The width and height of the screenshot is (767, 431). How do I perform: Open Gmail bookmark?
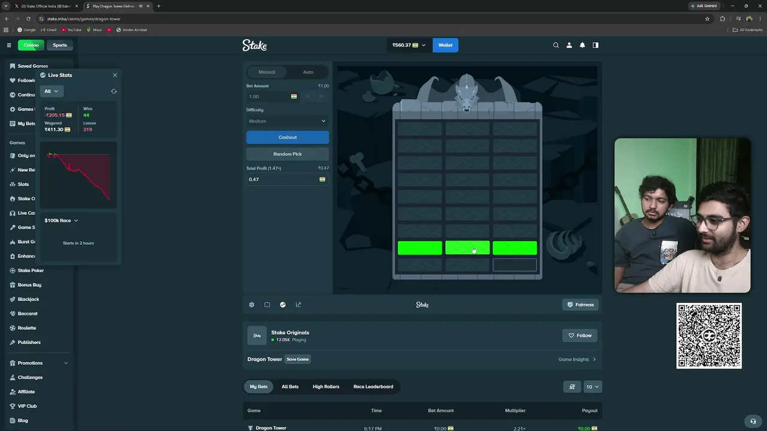49,30
